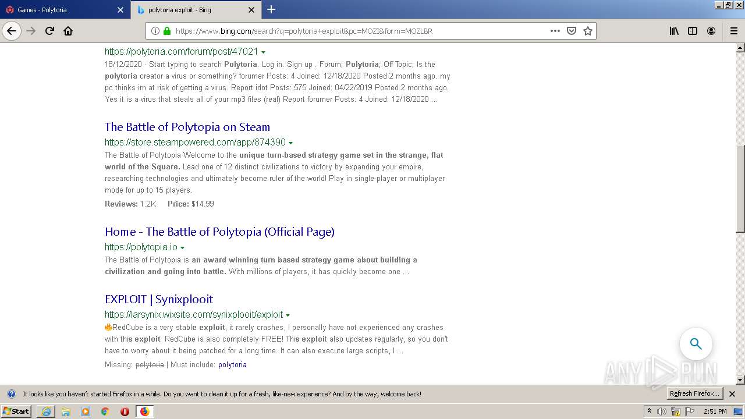This screenshot has width=745, height=419.
Task: Click the Refresh Firefox... button
Action: (694, 394)
